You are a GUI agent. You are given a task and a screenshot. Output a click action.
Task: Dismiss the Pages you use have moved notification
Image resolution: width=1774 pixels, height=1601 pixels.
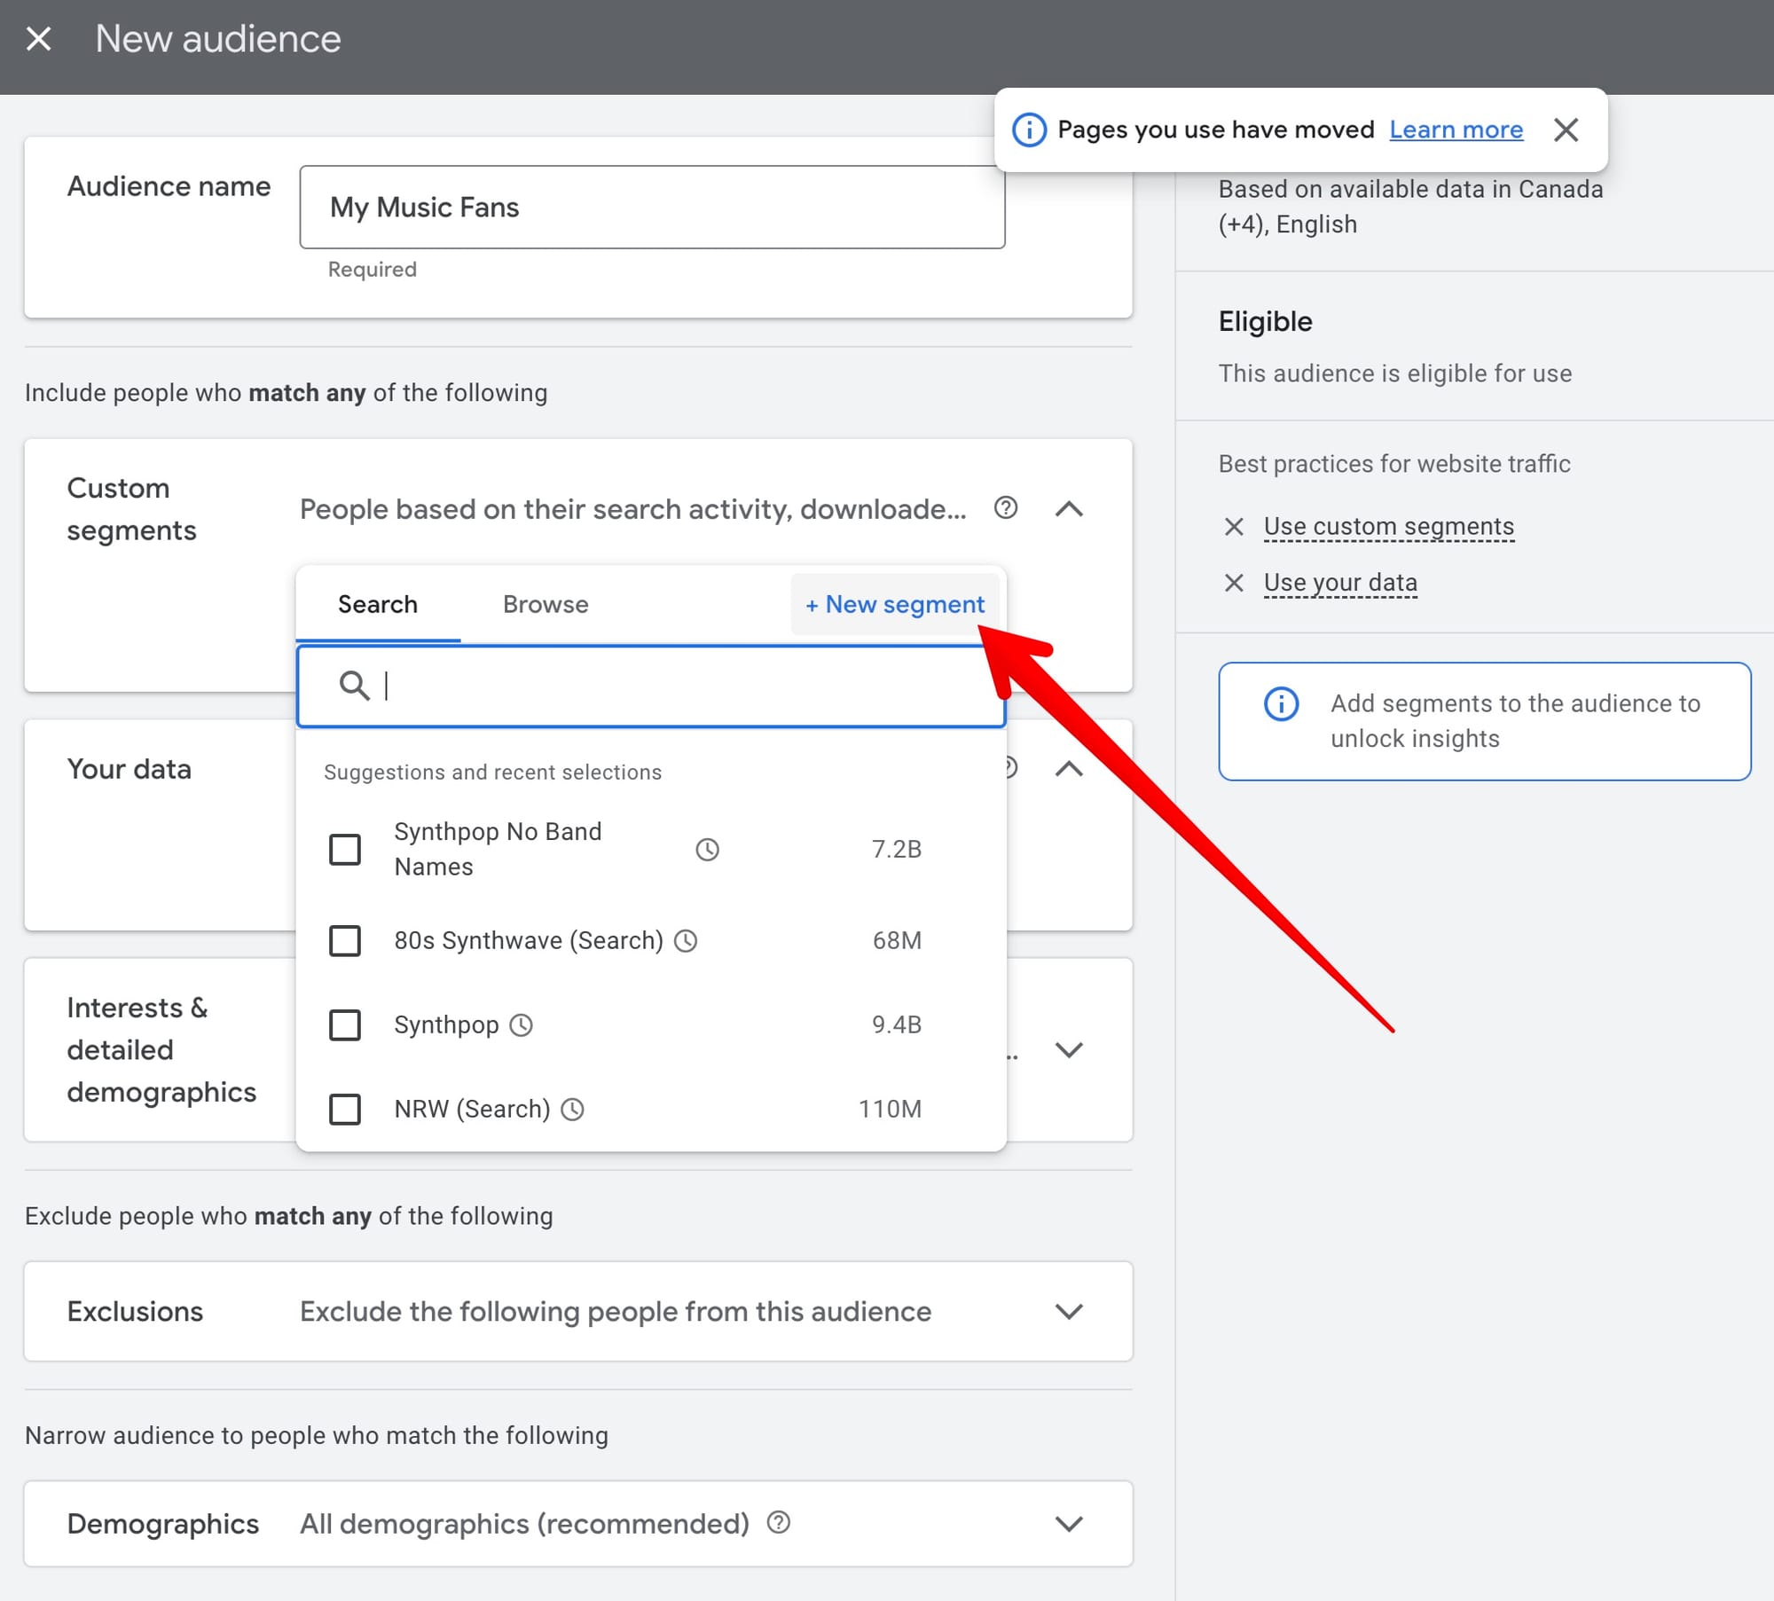1566,129
